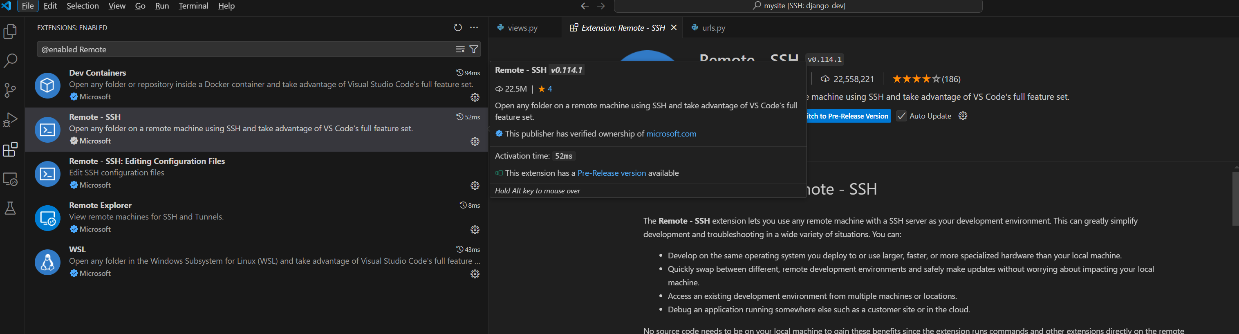The height and width of the screenshot is (334, 1239).
Task: Select the Dev Containers extension title
Action: pyautogui.click(x=98, y=73)
